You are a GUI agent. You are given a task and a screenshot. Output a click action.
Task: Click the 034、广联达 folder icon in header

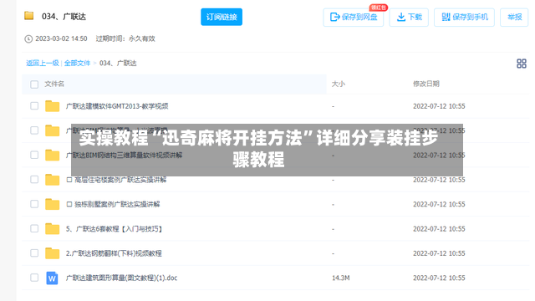click(29, 16)
